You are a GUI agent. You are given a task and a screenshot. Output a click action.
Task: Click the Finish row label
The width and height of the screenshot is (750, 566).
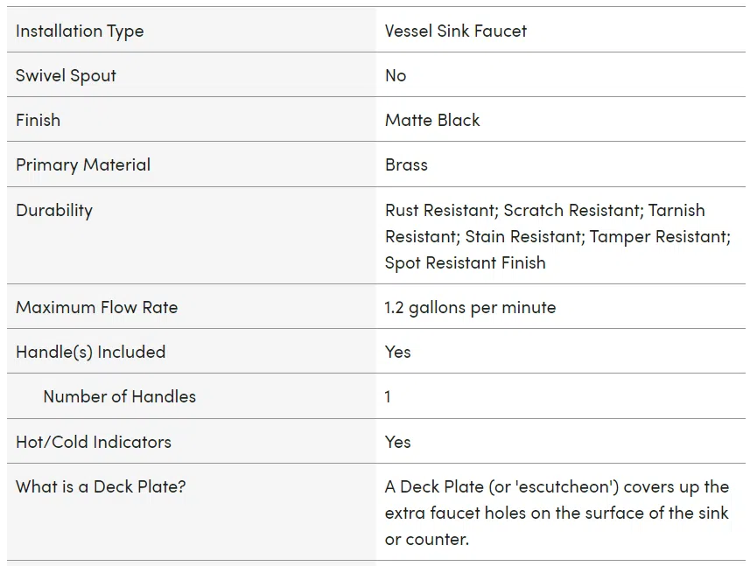click(38, 120)
